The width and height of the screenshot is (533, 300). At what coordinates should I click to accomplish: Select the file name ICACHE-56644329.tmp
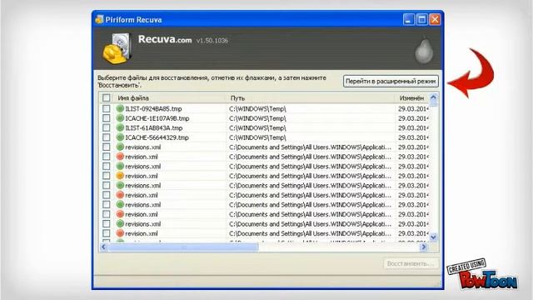click(157, 137)
